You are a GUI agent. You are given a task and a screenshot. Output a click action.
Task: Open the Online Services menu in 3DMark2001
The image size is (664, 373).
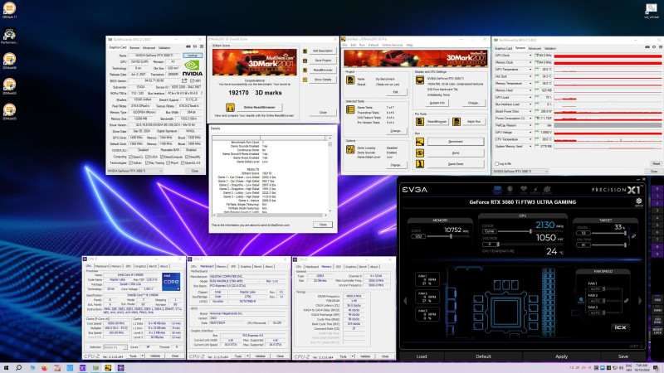tap(392, 45)
